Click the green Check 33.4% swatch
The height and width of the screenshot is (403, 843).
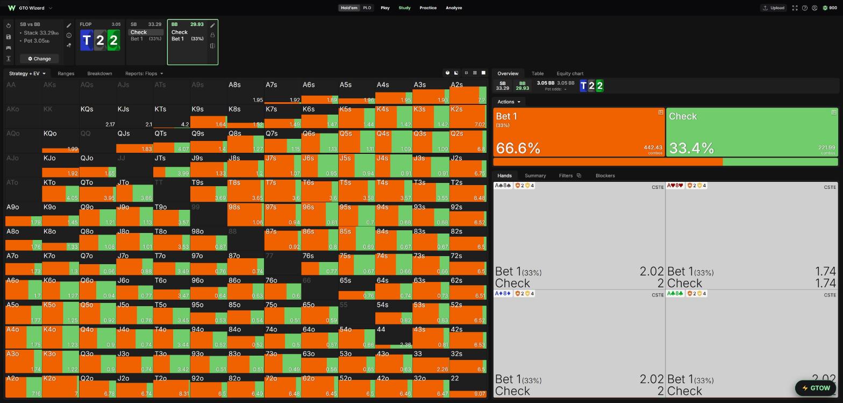click(x=752, y=132)
